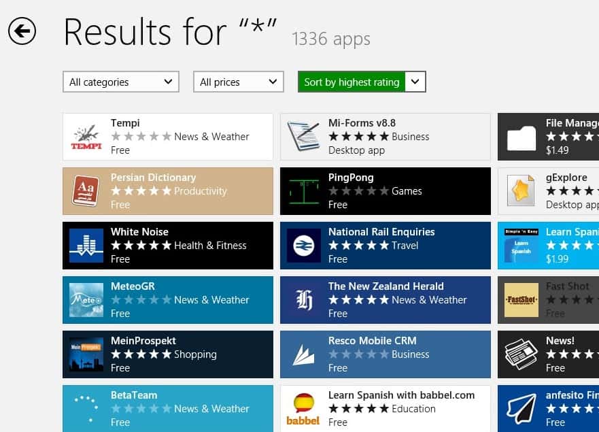Click the MeinProspekt app icon

86,354
